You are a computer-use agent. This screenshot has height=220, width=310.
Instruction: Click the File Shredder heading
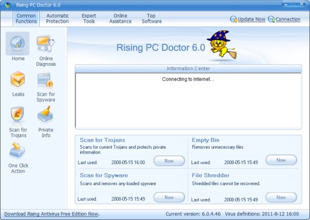(210, 175)
